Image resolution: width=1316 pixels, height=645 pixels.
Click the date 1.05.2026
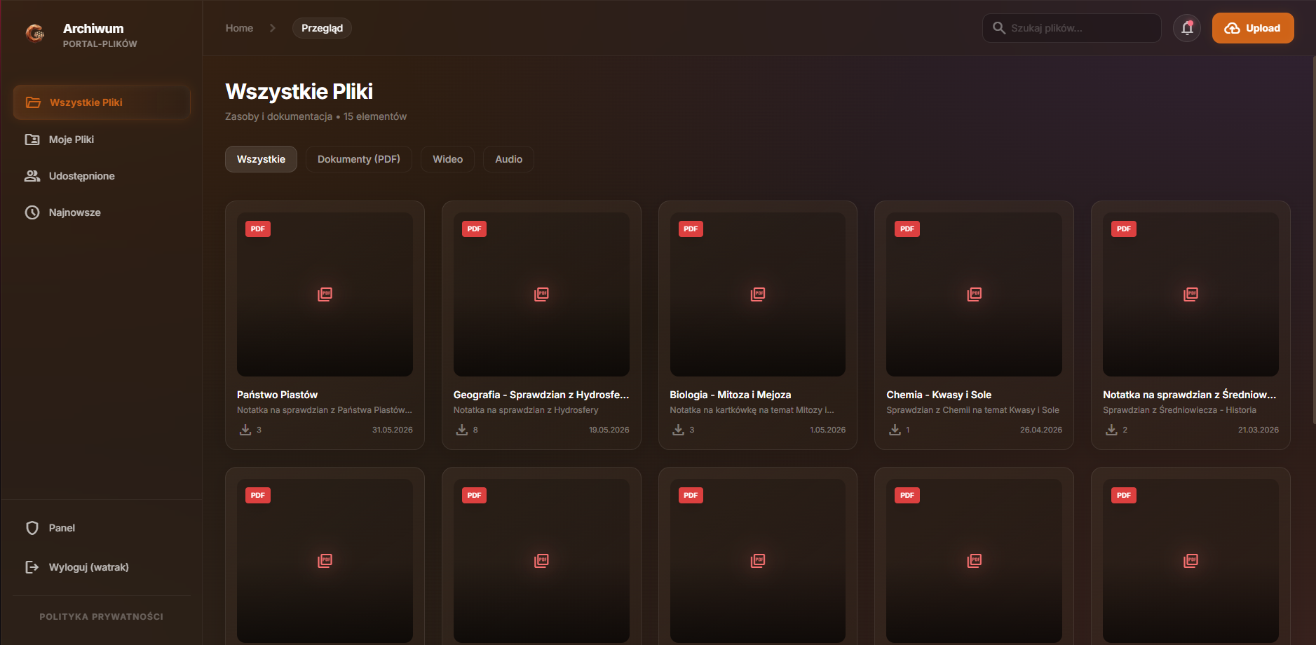[828, 430]
